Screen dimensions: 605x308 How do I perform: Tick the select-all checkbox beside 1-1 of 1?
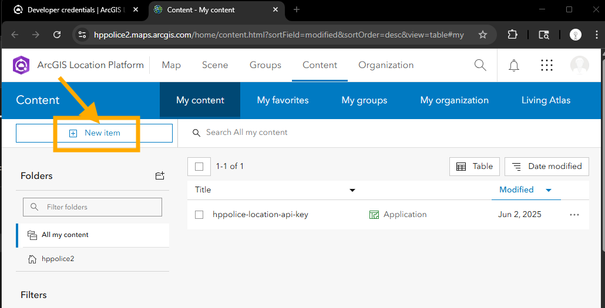pyautogui.click(x=199, y=167)
